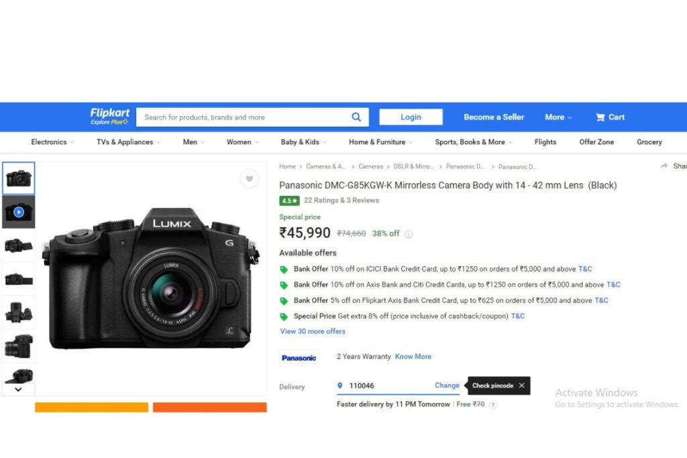Image resolution: width=687 pixels, height=458 pixels.
Task: Click the cart icon
Action: coord(600,117)
